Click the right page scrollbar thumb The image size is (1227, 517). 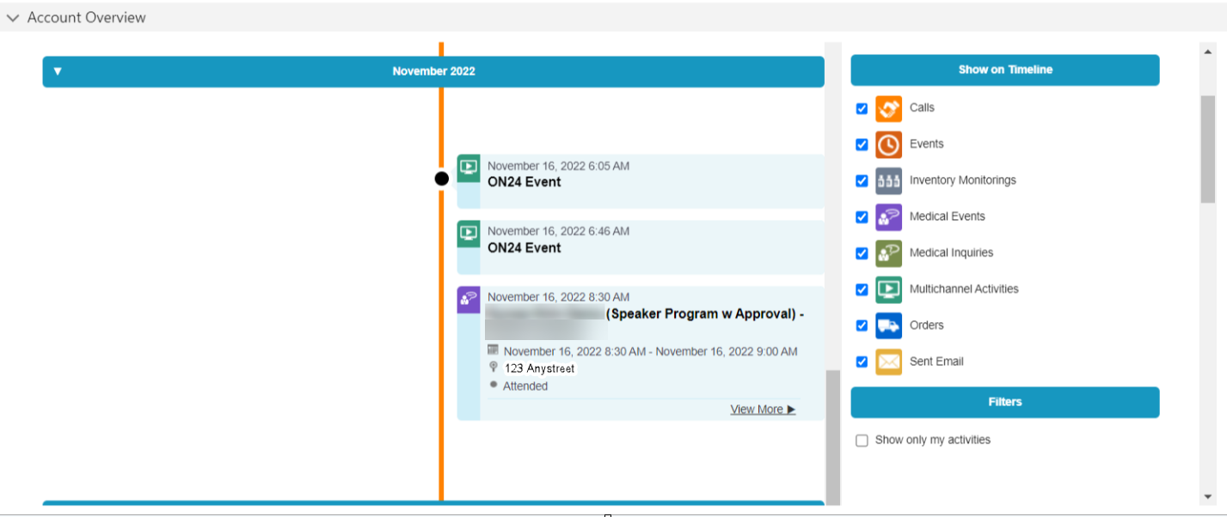(x=1208, y=149)
